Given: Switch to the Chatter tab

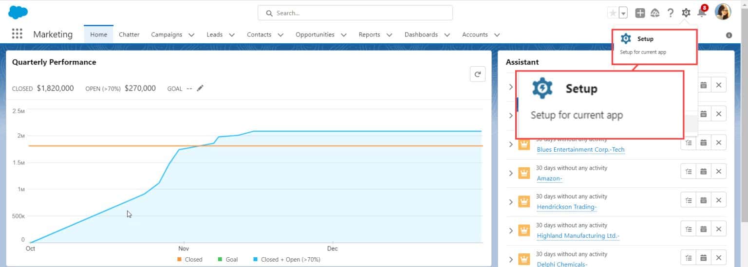Looking at the screenshot, I should point(129,35).
